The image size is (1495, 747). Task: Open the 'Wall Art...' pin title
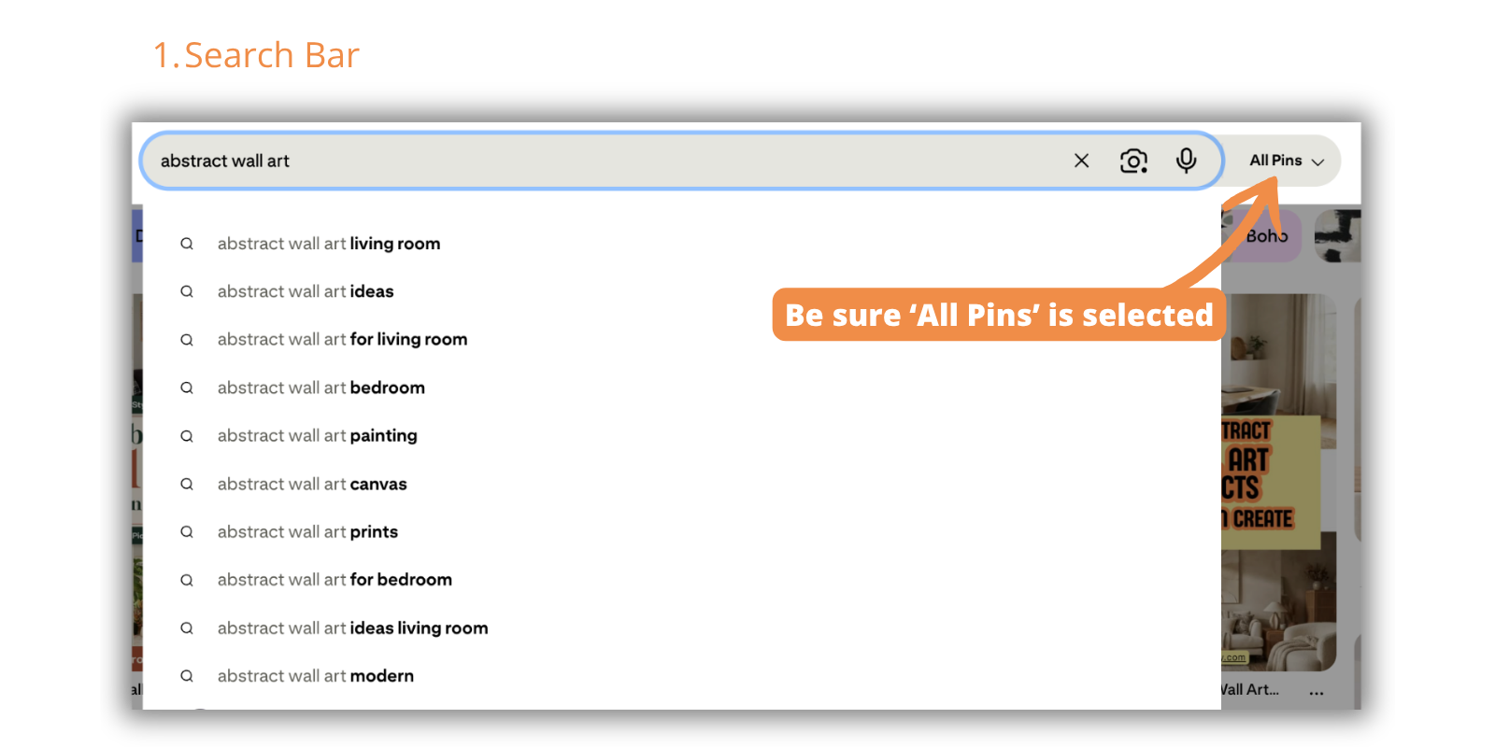point(1250,690)
